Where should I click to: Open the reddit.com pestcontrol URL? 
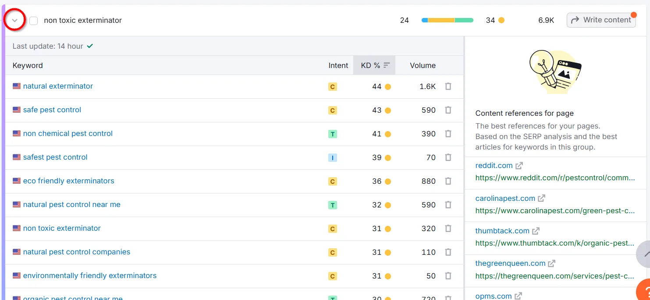coord(555,178)
